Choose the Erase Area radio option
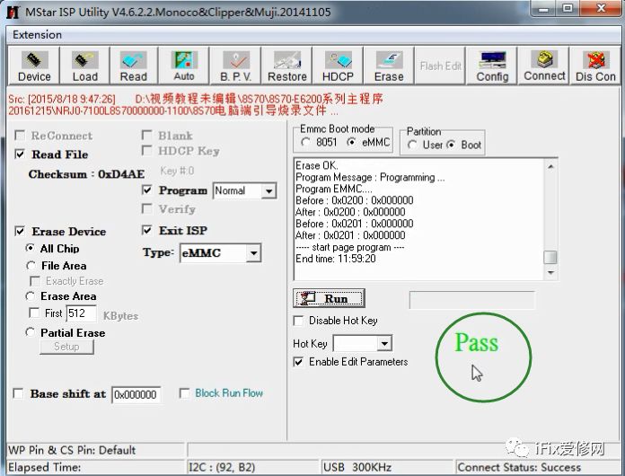 (x=31, y=295)
